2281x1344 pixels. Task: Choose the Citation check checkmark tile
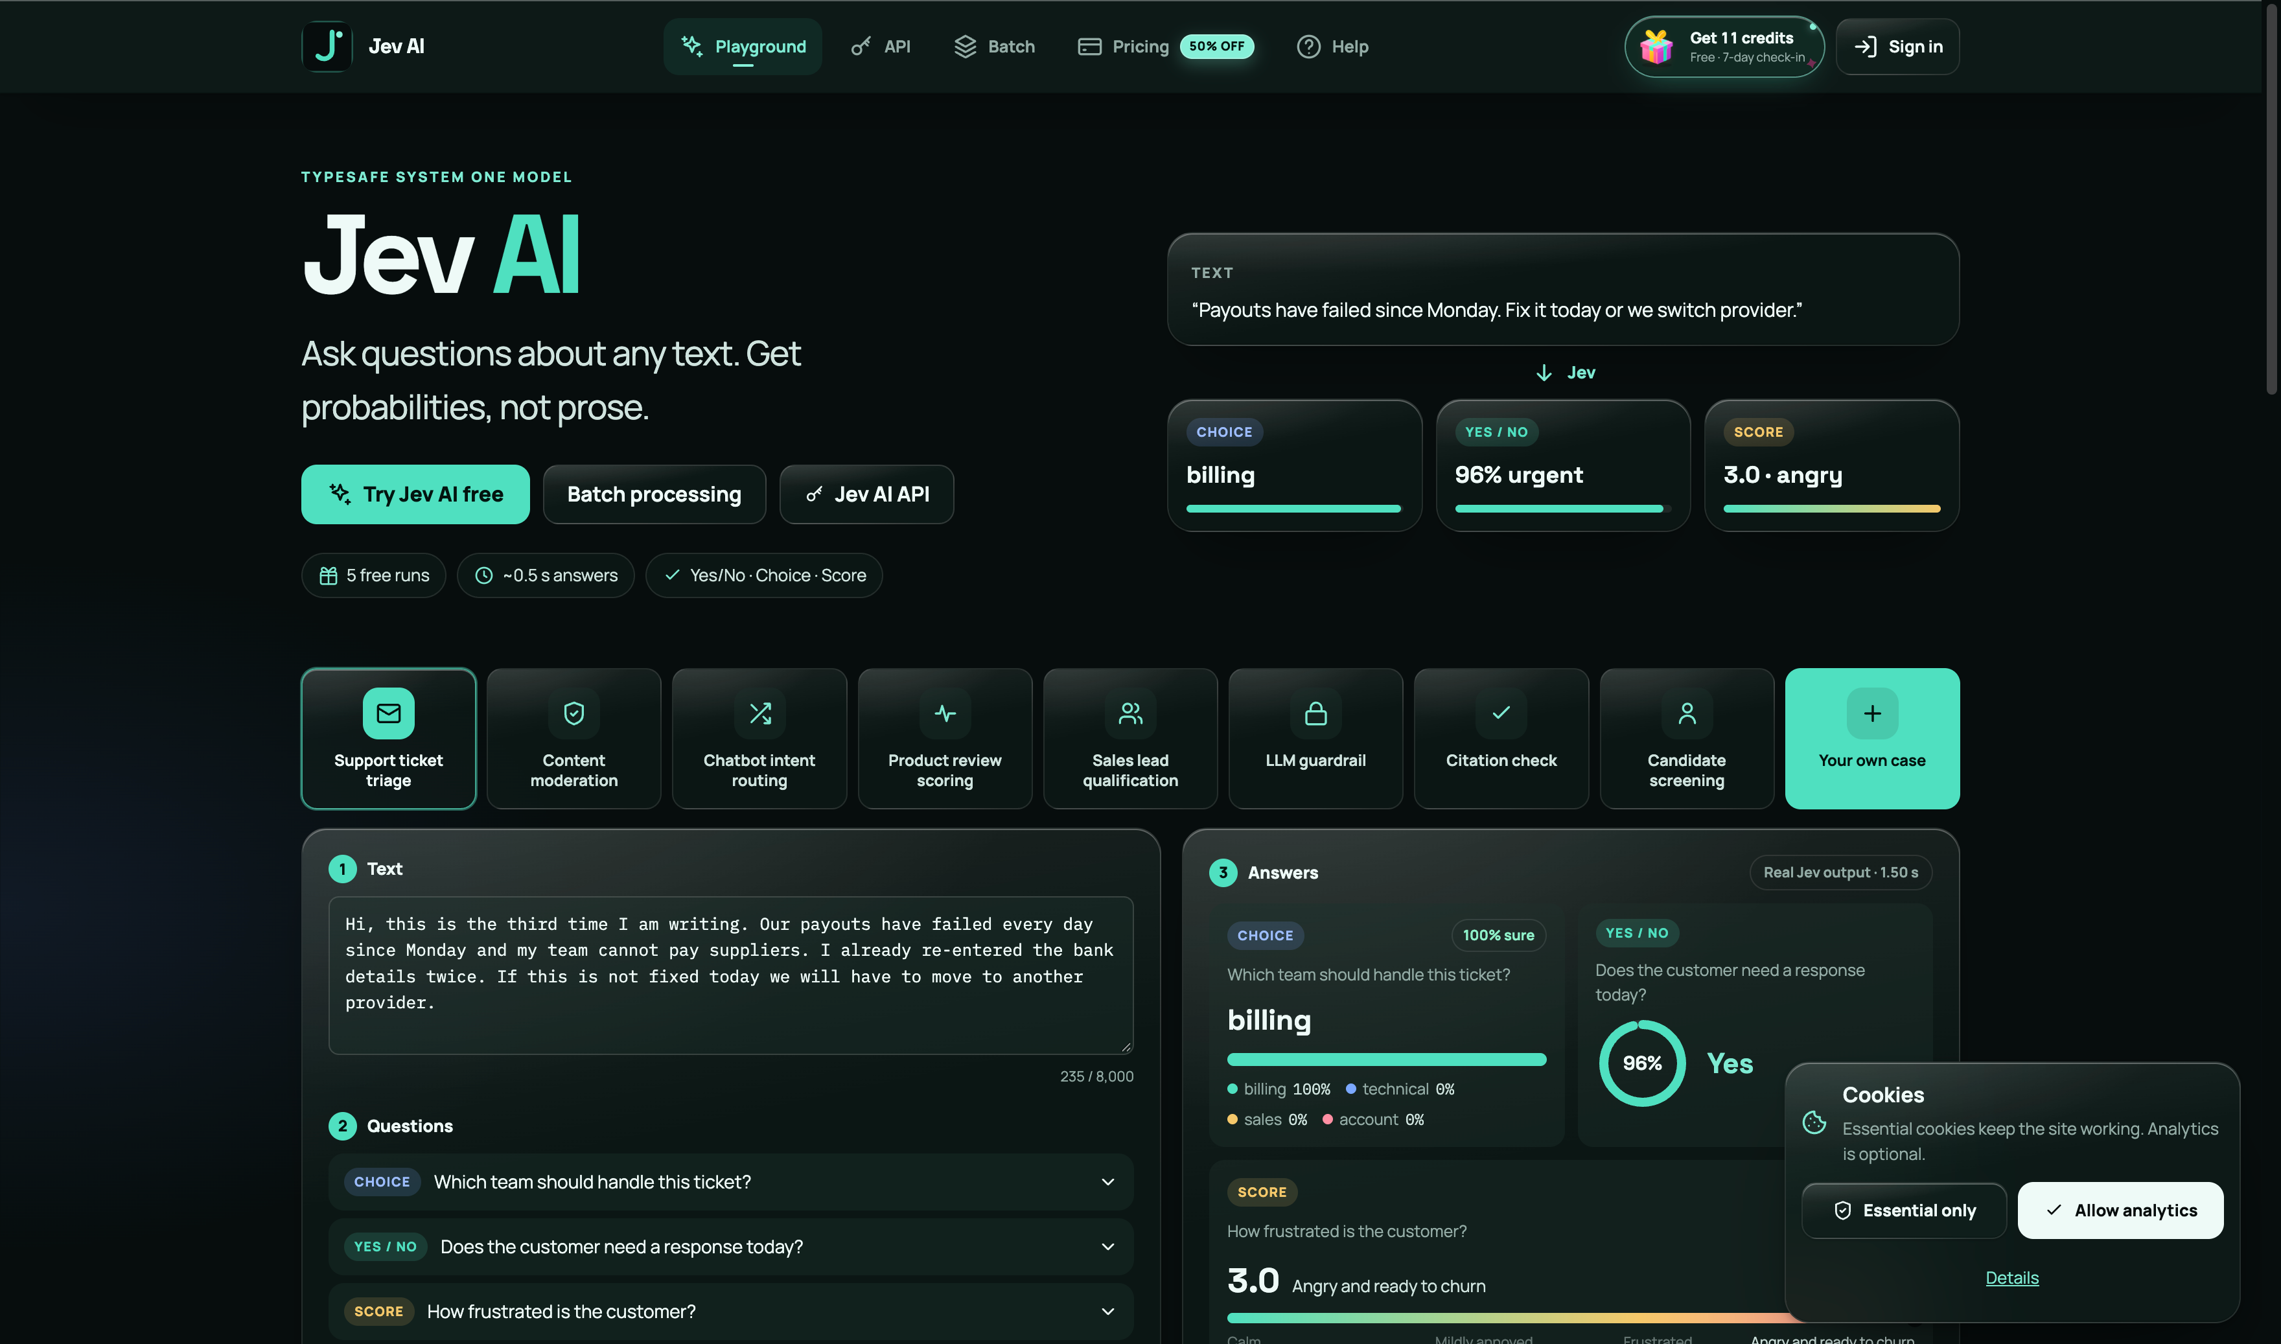pos(1501,738)
